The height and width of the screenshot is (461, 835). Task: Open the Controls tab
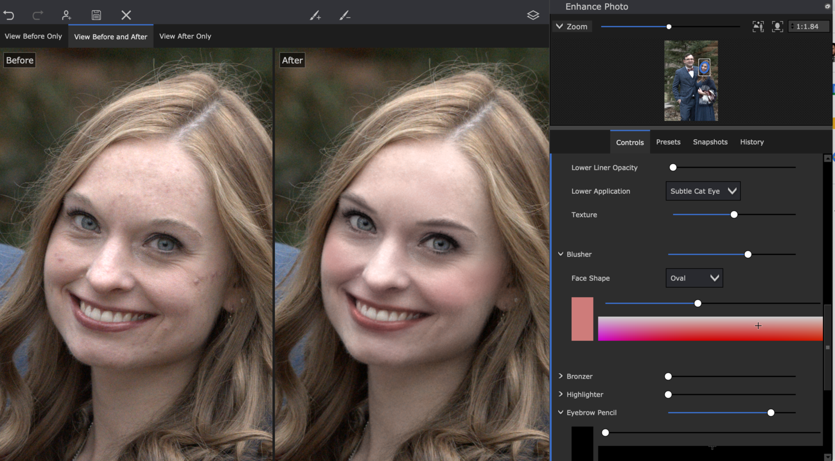(630, 142)
